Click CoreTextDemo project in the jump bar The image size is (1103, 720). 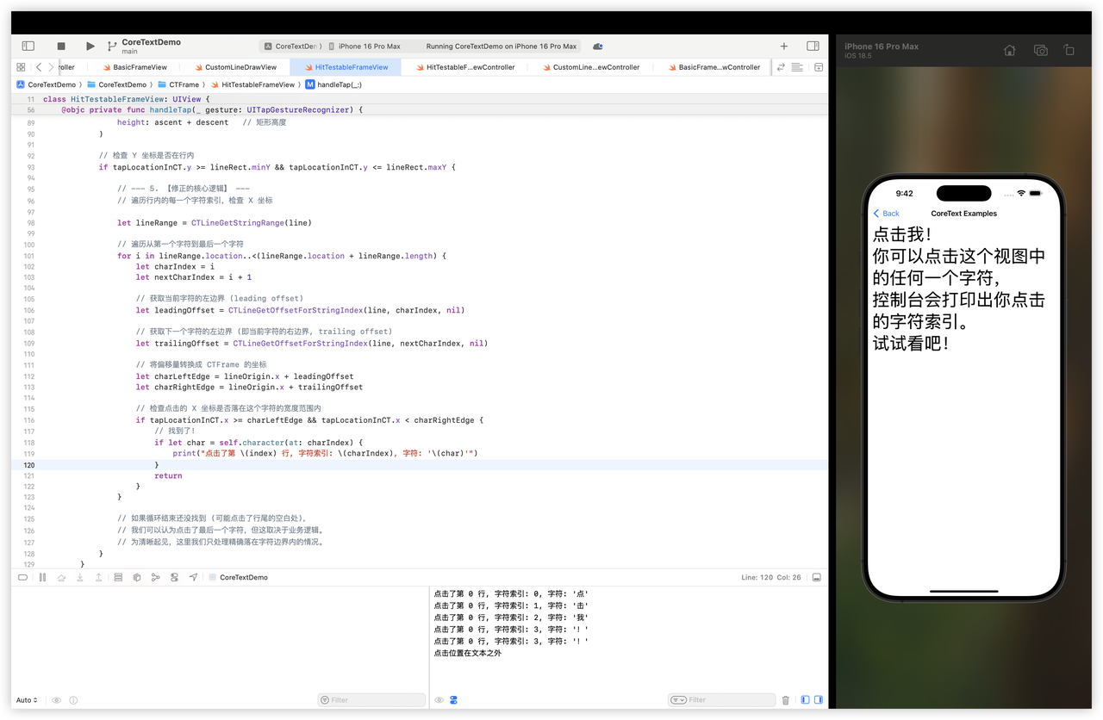(x=47, y=84)
